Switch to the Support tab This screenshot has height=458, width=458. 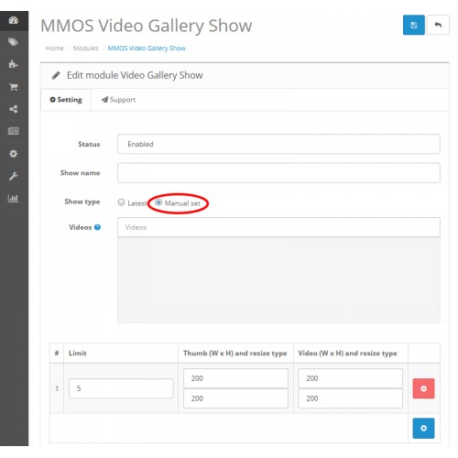click(118, 100)
